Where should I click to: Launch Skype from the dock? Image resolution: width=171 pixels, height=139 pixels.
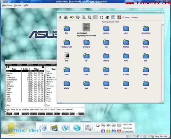[77, 128]
